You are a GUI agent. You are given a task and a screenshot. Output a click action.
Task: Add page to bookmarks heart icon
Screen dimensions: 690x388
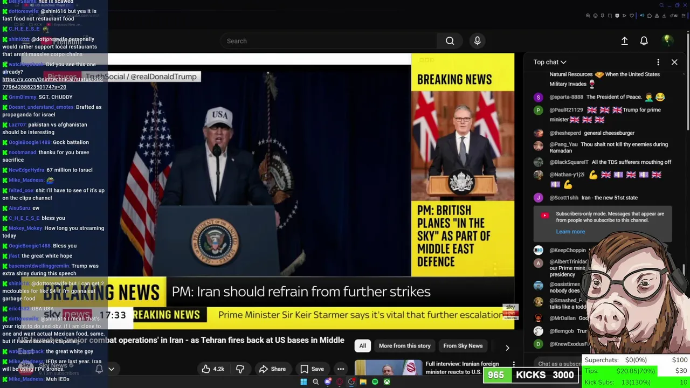632,16
